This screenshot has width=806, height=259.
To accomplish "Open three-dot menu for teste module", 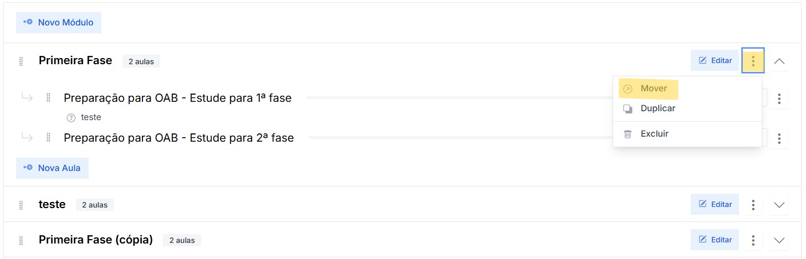I will pyautogui.click(x=753, y=205).
